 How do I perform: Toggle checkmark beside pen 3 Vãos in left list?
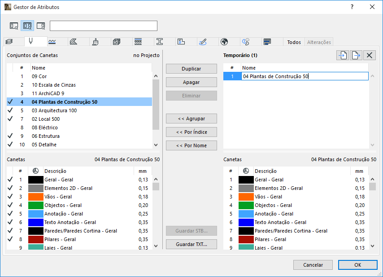click(10, 197)
